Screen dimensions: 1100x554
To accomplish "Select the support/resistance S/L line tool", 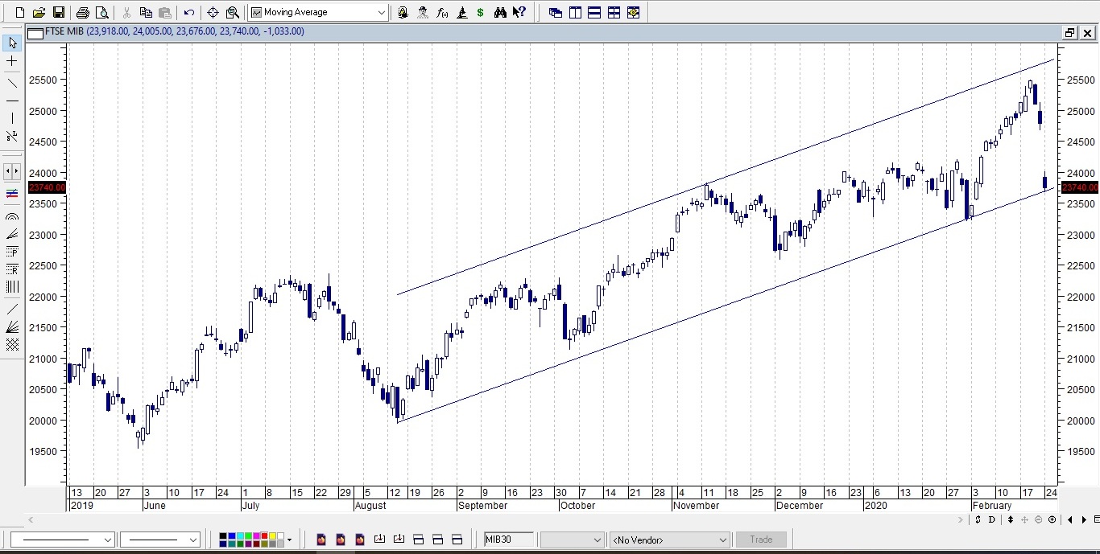I will (12, 137).
